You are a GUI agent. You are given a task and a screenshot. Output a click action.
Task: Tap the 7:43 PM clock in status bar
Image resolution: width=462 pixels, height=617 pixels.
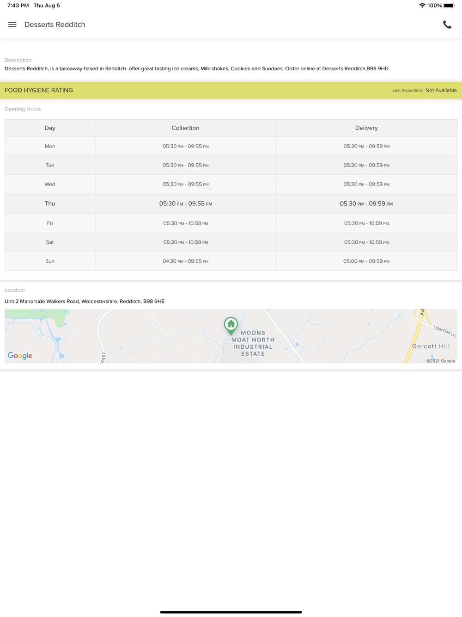(x=18, y=6)
